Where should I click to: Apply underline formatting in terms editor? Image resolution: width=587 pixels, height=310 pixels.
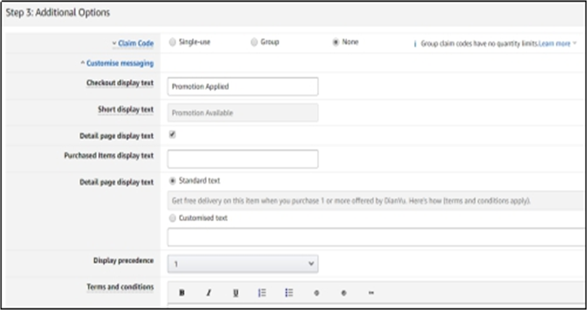(235, 293)
